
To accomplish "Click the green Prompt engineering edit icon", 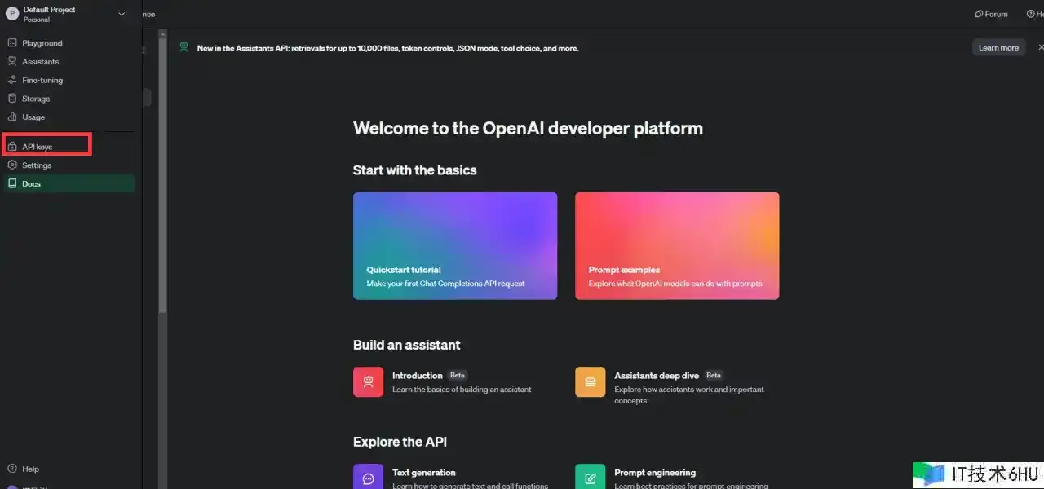I will point(591,477).
